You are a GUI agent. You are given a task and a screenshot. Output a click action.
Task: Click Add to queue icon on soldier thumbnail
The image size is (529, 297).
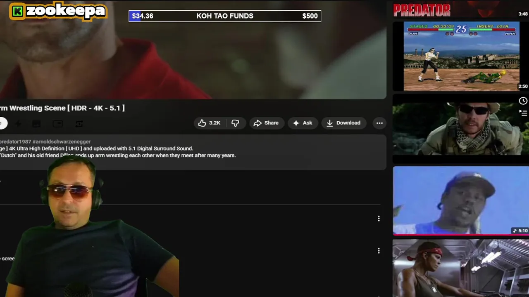click(x=523, y=113)
